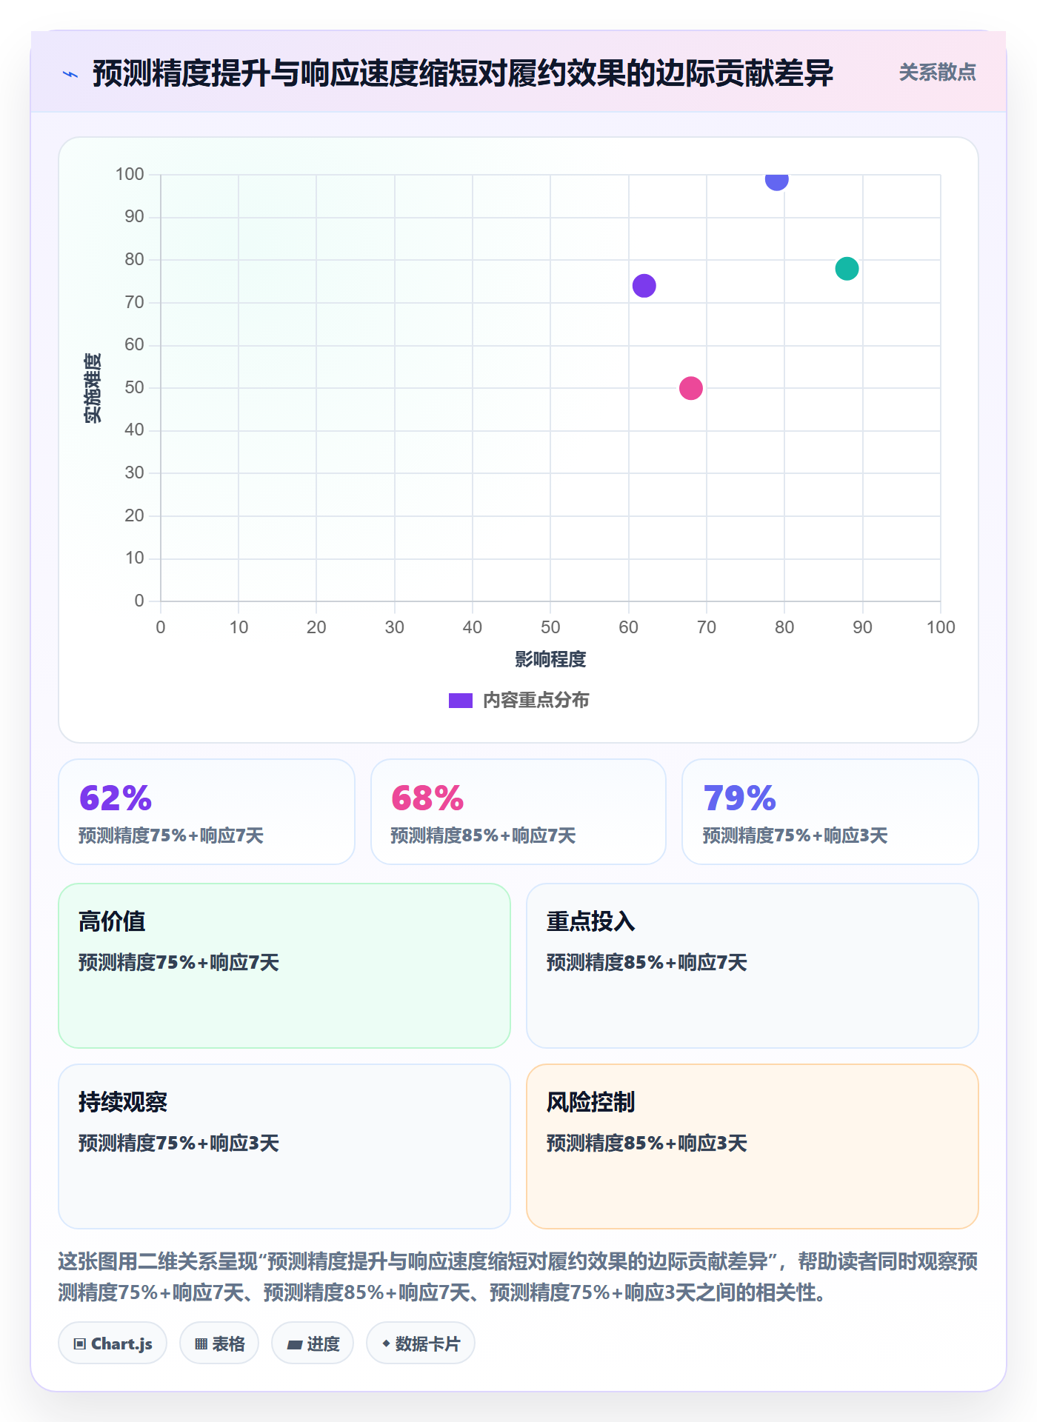
Task: Click 预测精度85%+响应7天 in the 重点投入 card
Action: tap(647, 963)
